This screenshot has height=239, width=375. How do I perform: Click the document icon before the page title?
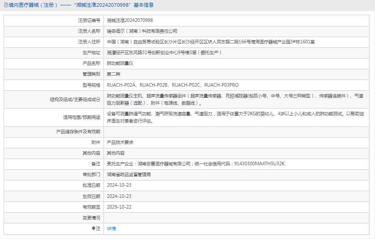click(x=5, y=5)
